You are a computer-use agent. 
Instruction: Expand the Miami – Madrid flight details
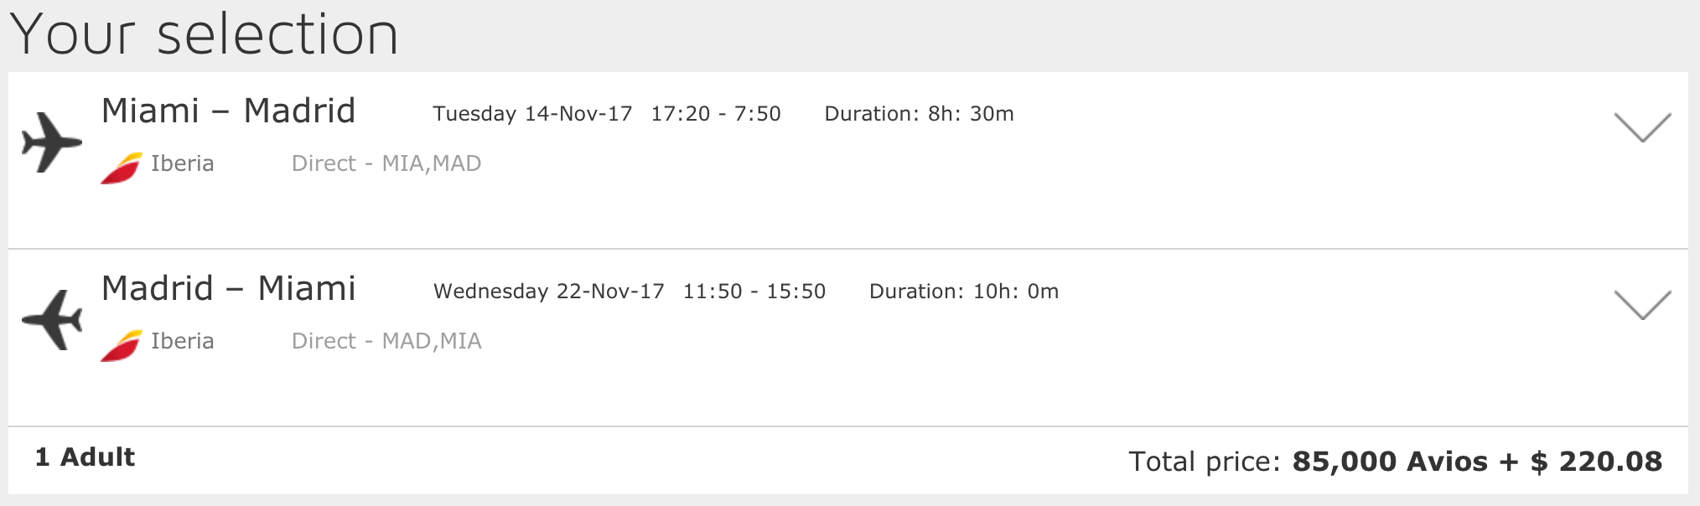coord(1642,127)
